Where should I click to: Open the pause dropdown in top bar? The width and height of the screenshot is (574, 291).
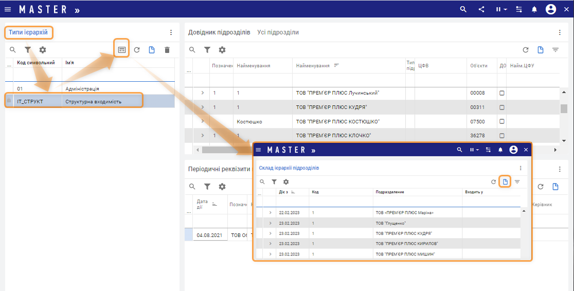click(x=501, y=9)
